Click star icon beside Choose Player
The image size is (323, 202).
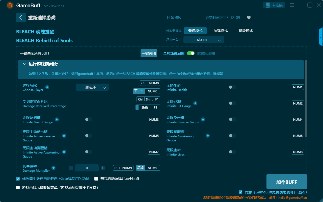click(x=47, y=87)
